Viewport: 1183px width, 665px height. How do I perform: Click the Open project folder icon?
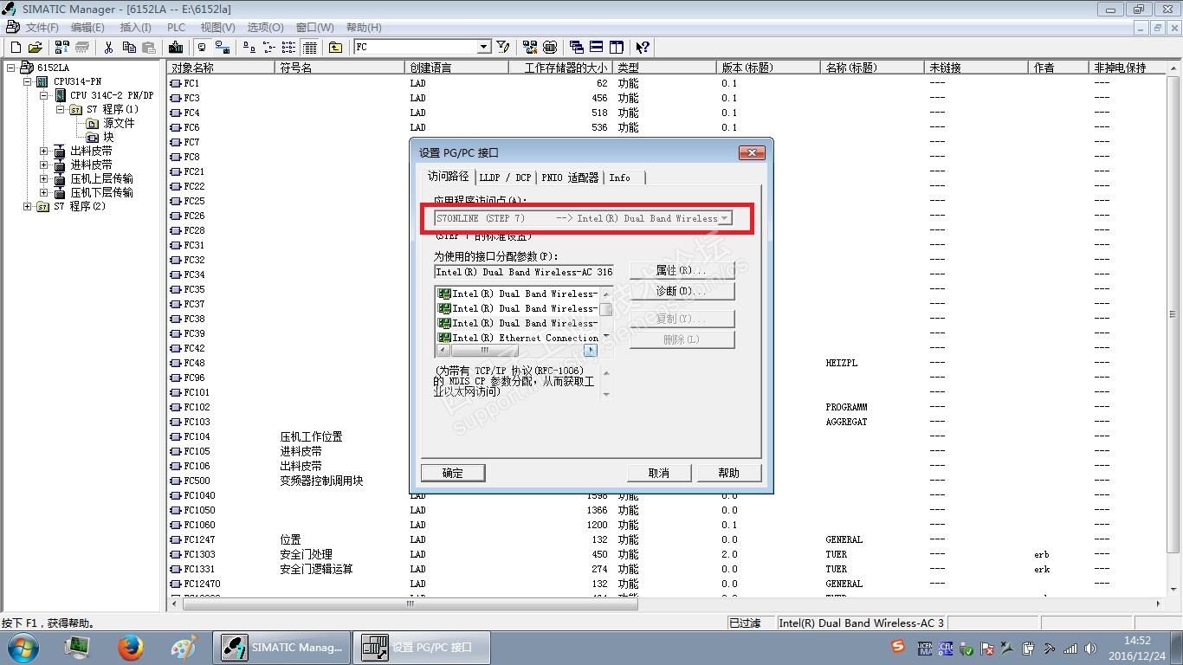tap(36, 48)
